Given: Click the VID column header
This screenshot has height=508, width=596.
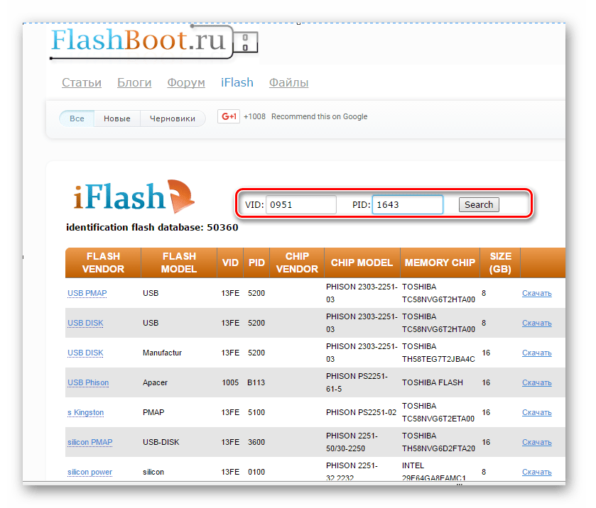Looking at the screenshot, I should (230, 263).
